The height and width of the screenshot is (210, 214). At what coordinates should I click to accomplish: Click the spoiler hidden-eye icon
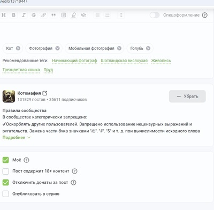[83, 15]
